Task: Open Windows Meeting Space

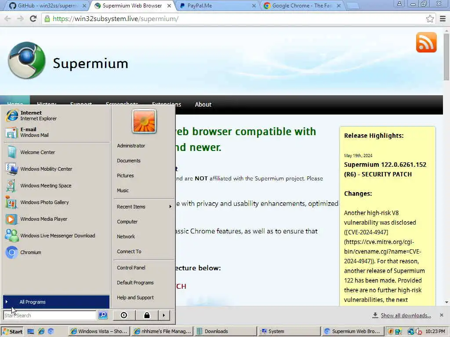Action: coord(57,186)
